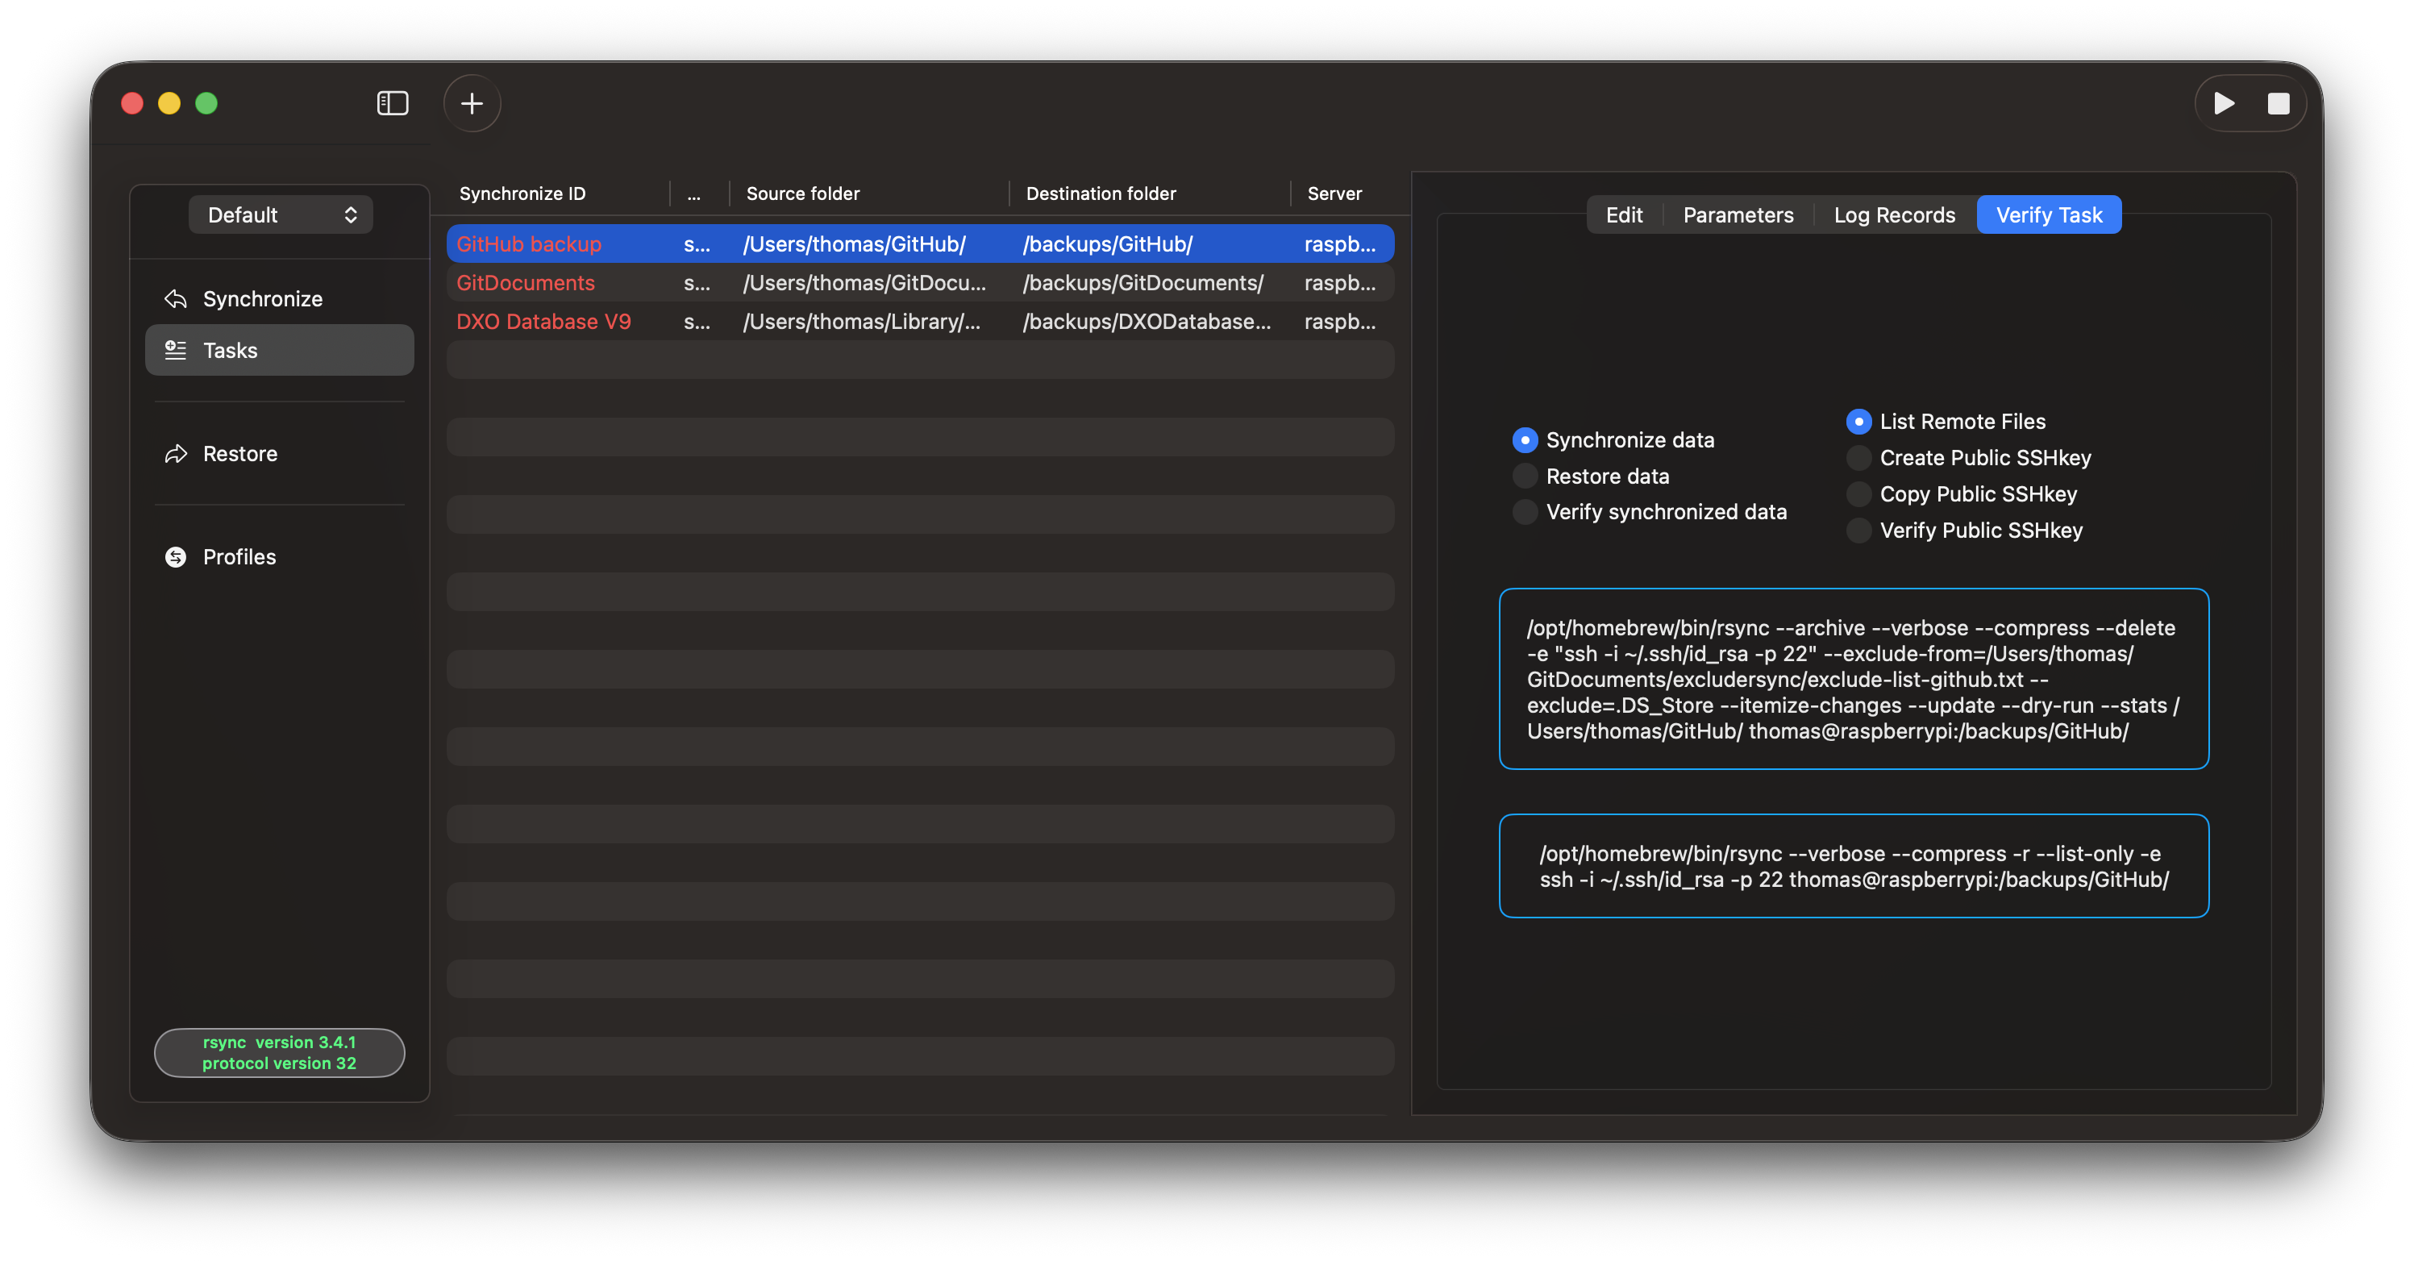Open Synchronize in the sidebar

[x=262, y=299]
